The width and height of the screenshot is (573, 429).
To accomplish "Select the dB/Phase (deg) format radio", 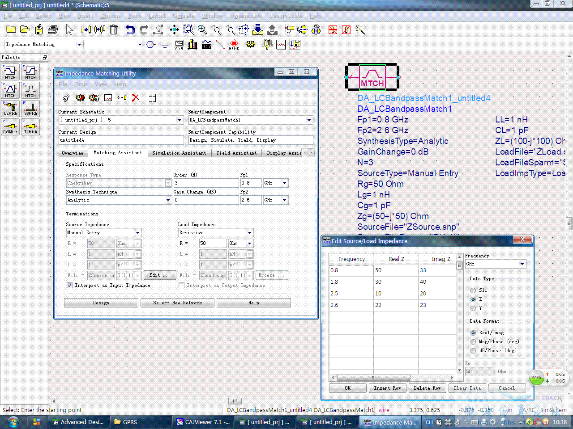I will 473,351.
